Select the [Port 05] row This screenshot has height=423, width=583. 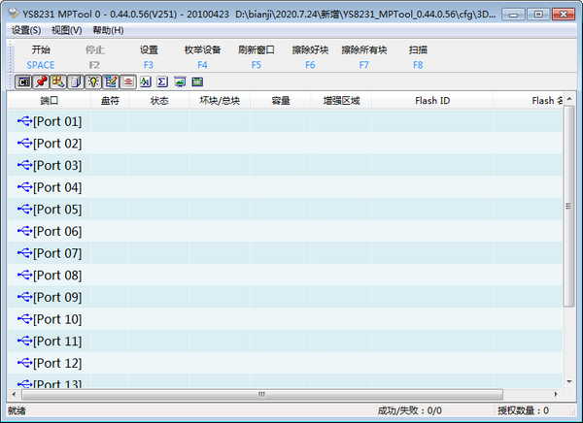point(285,209)
